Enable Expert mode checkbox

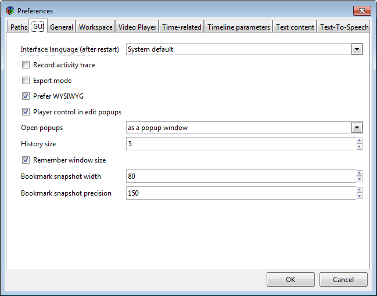click(26, 80)
